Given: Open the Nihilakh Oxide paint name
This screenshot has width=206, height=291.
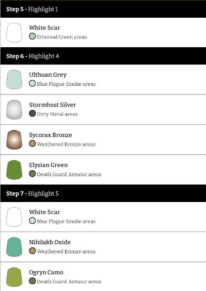Looking at the screenshot, I should 50,242.
